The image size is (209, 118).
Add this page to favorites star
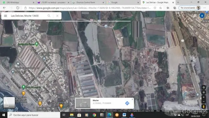click(160, 8)
